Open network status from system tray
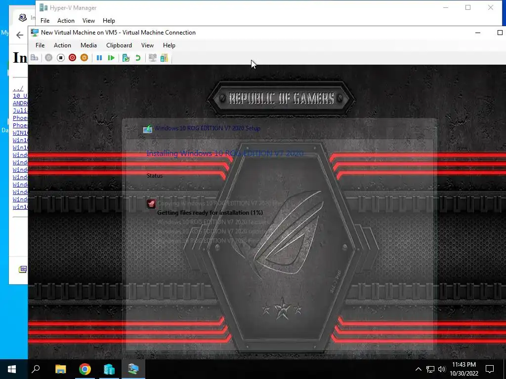The image size is (506, 379). click(430, 369)
